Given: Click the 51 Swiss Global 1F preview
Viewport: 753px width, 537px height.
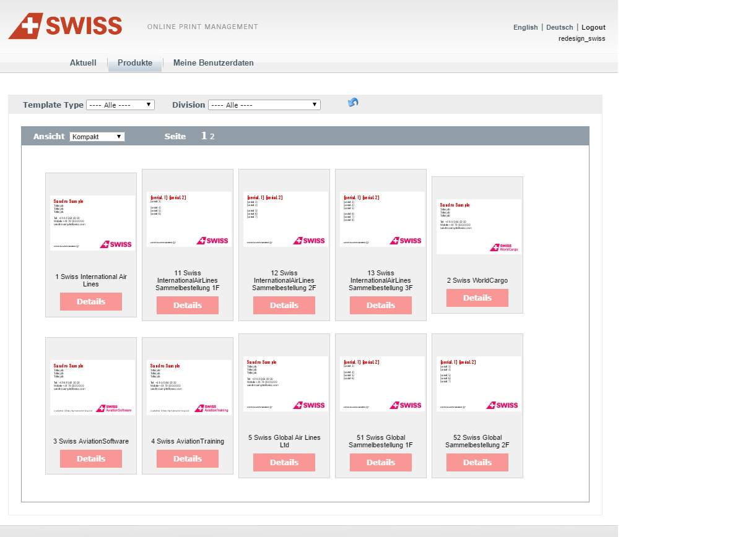Looking at the screenshot, I should click(x=382, y=384).
